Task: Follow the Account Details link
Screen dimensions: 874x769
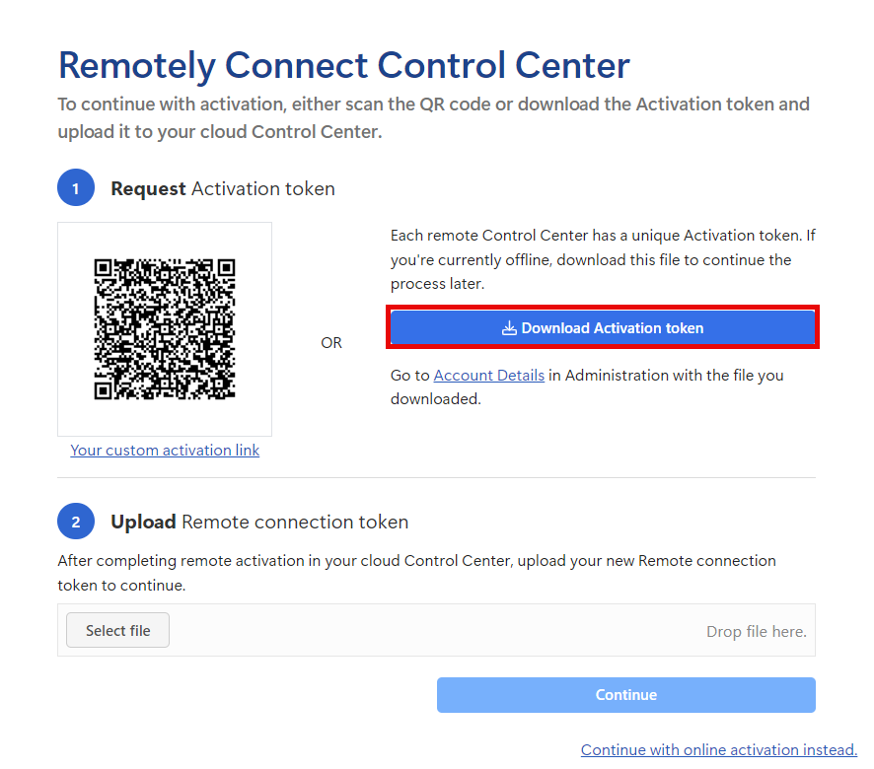Action: 488,376
